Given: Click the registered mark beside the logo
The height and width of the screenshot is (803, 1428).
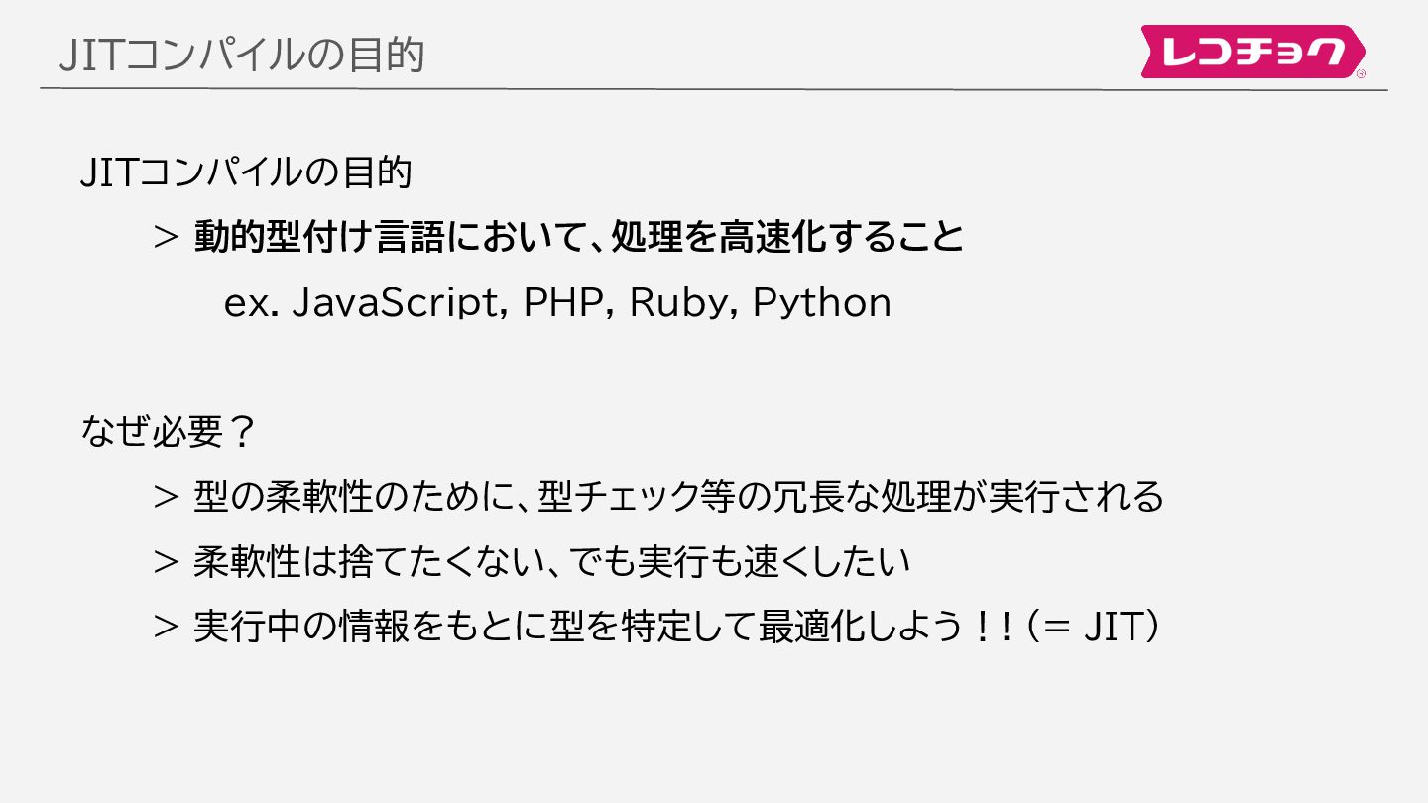Looking at the screenshot, I should click(1361, 72).
